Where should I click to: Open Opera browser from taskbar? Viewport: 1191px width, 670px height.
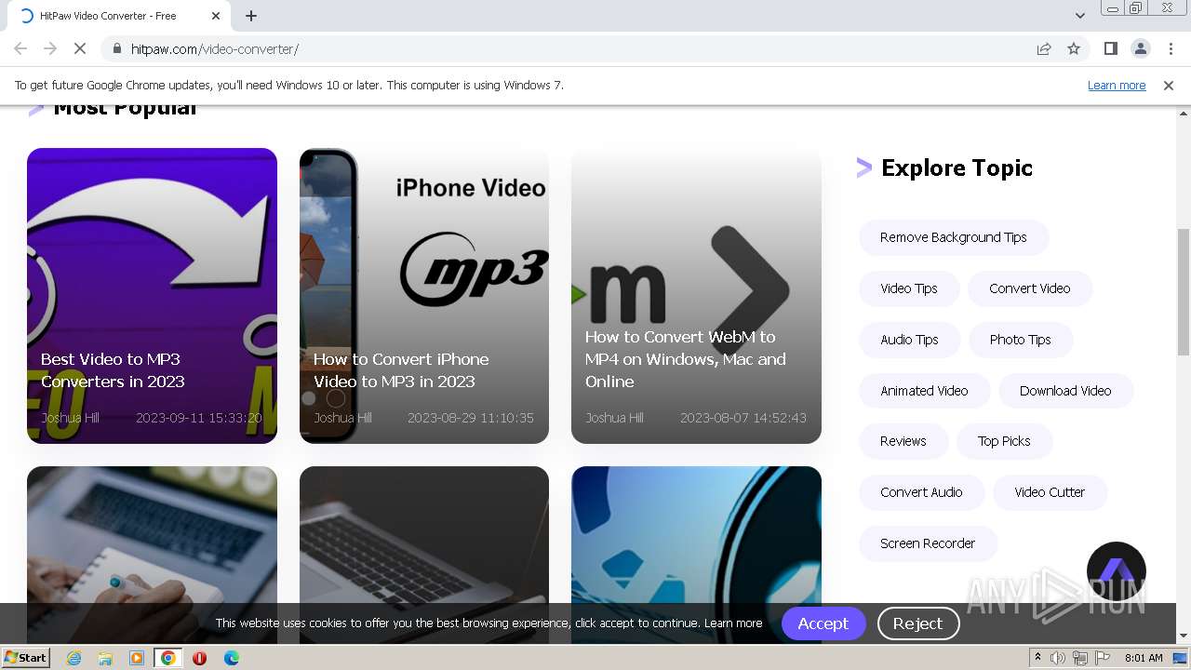[199, 658]
